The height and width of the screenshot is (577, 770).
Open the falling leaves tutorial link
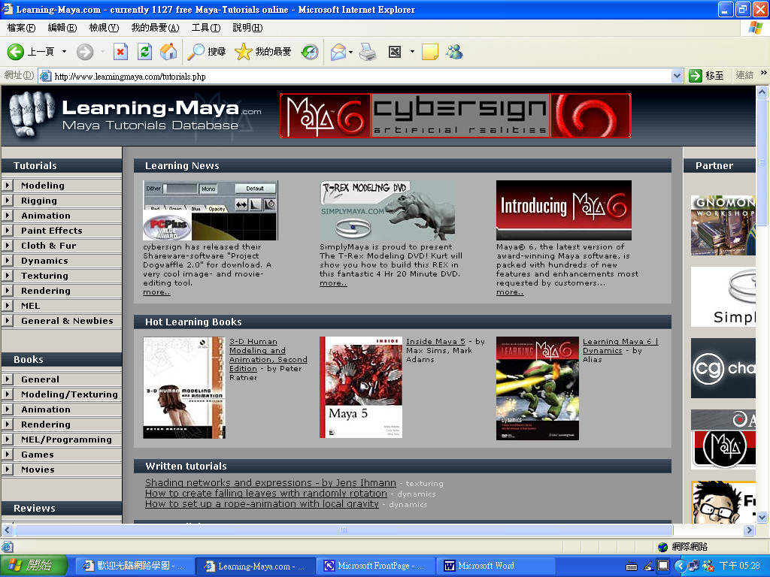(266, 493)
